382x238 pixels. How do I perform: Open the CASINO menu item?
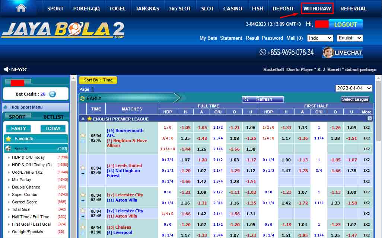(x=233, y=9)
